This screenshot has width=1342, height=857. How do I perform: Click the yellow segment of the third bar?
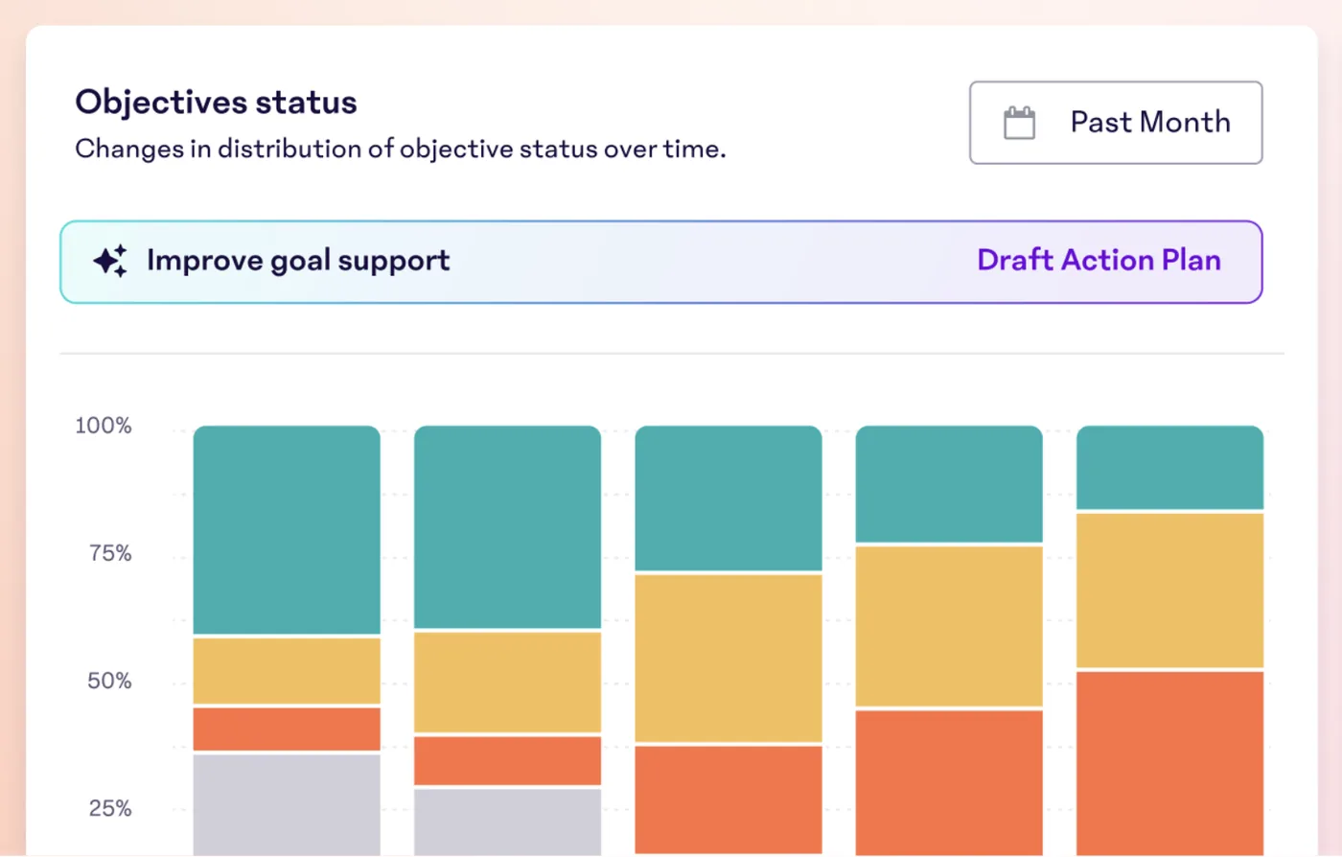click(x=729, y=659)
